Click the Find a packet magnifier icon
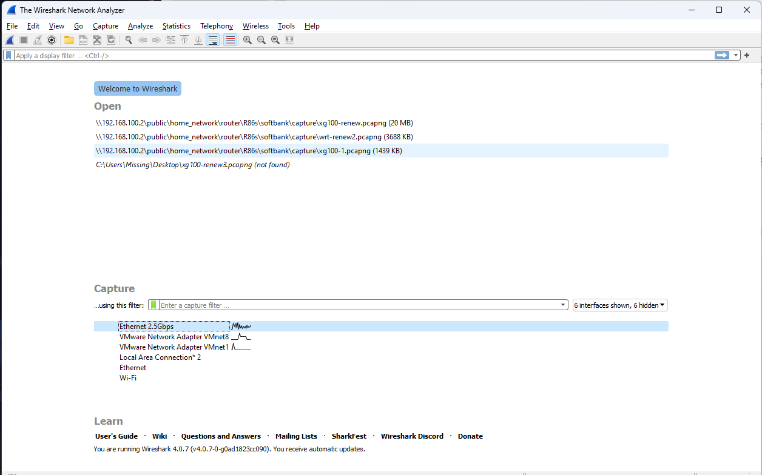The width and height of the screenshot is (762, 475). pyautogui.click(x=129, y=40)
